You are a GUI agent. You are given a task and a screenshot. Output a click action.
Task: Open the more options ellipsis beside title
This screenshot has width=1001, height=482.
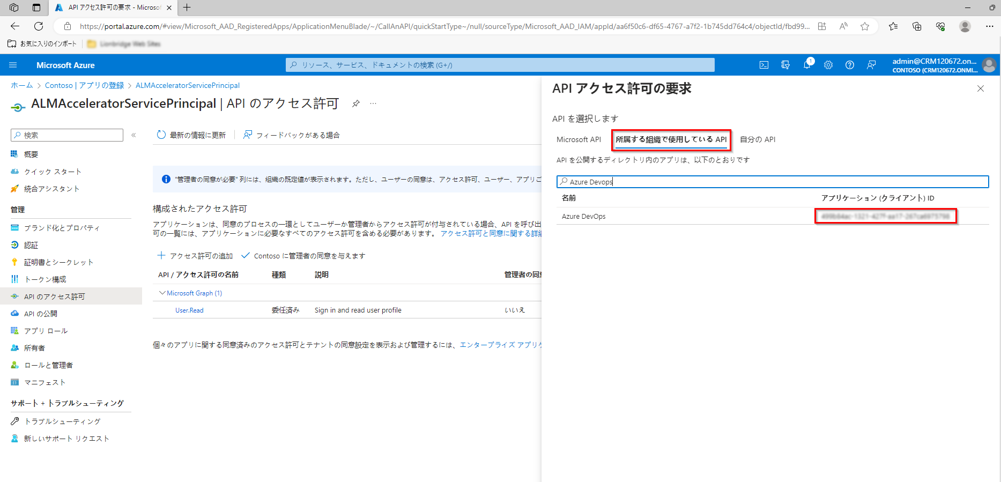point(373,103)
